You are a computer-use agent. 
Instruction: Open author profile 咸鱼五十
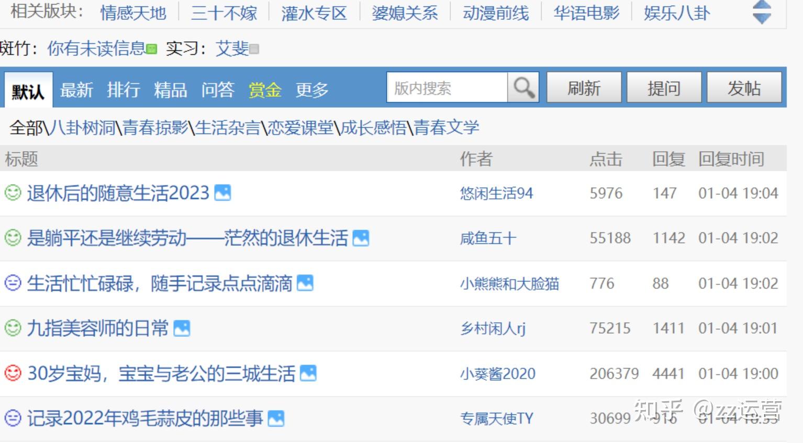coord(488,238)
